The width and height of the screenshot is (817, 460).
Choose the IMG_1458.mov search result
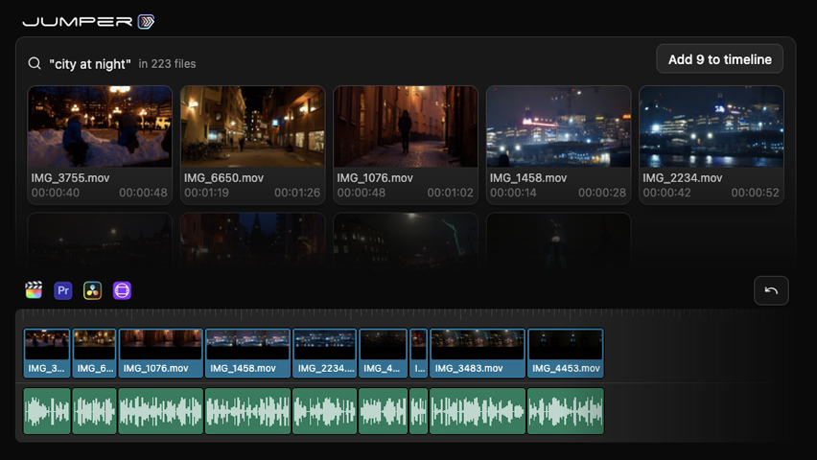coord(558,126)
